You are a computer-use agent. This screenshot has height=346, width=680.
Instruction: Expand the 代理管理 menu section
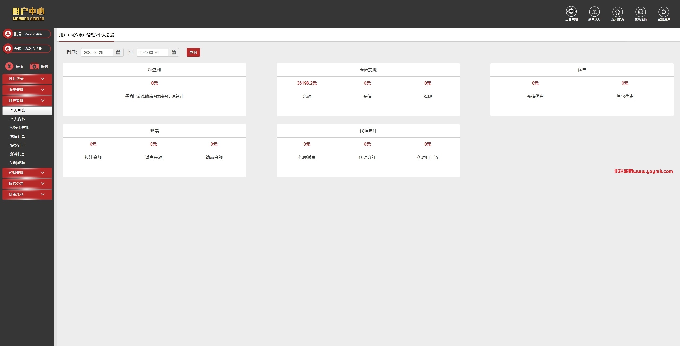click(27, 173)
